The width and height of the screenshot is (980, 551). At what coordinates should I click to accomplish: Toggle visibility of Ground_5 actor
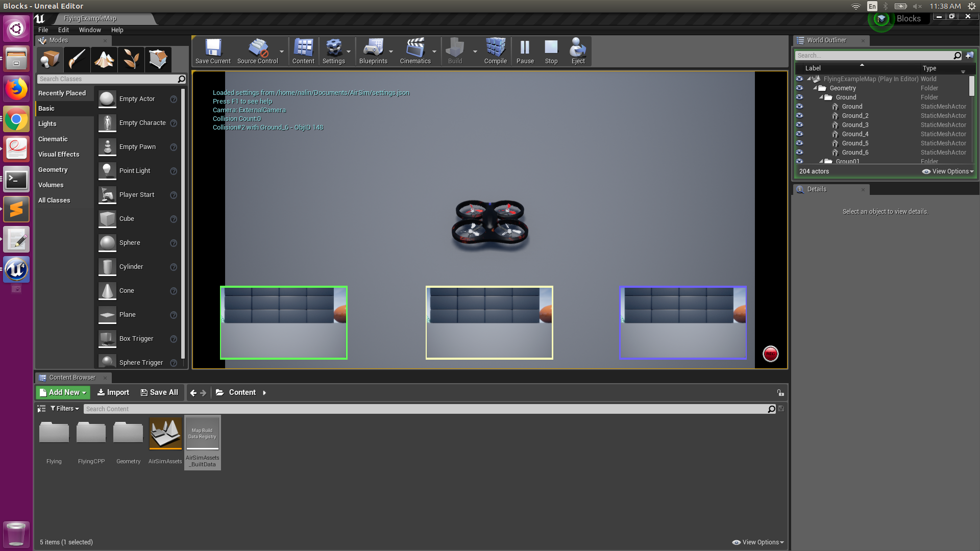tap(799, 143)
